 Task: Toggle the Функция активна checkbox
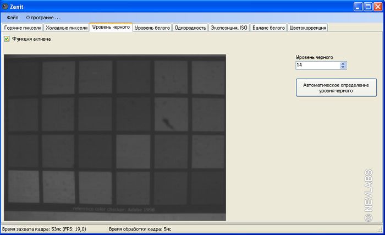(x=7, y=39)
